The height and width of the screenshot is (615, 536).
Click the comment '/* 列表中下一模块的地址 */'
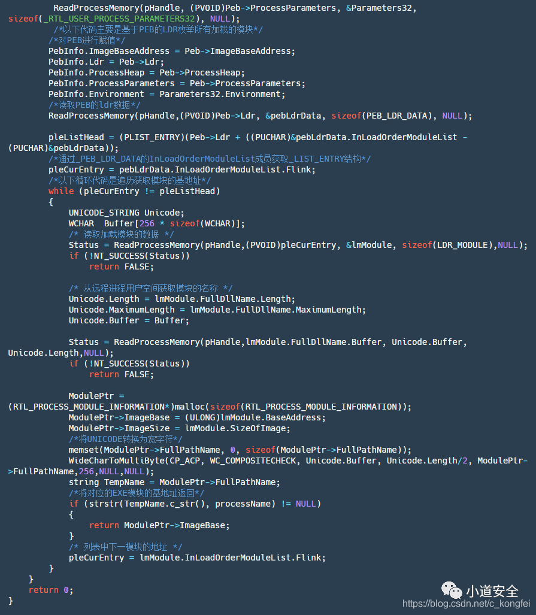click(x=126, y=547)
